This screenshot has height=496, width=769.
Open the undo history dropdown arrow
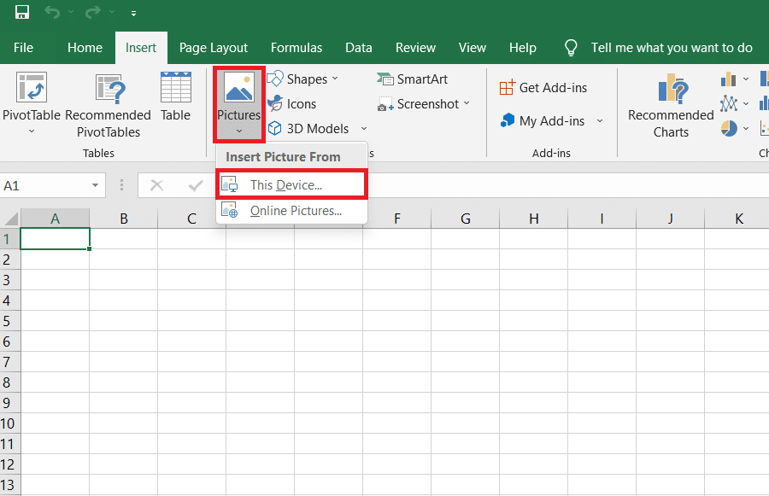(71, 12)
